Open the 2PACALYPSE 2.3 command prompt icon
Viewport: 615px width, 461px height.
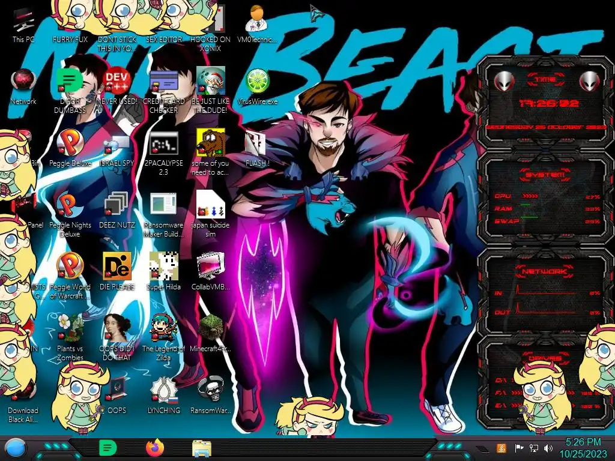163,153
